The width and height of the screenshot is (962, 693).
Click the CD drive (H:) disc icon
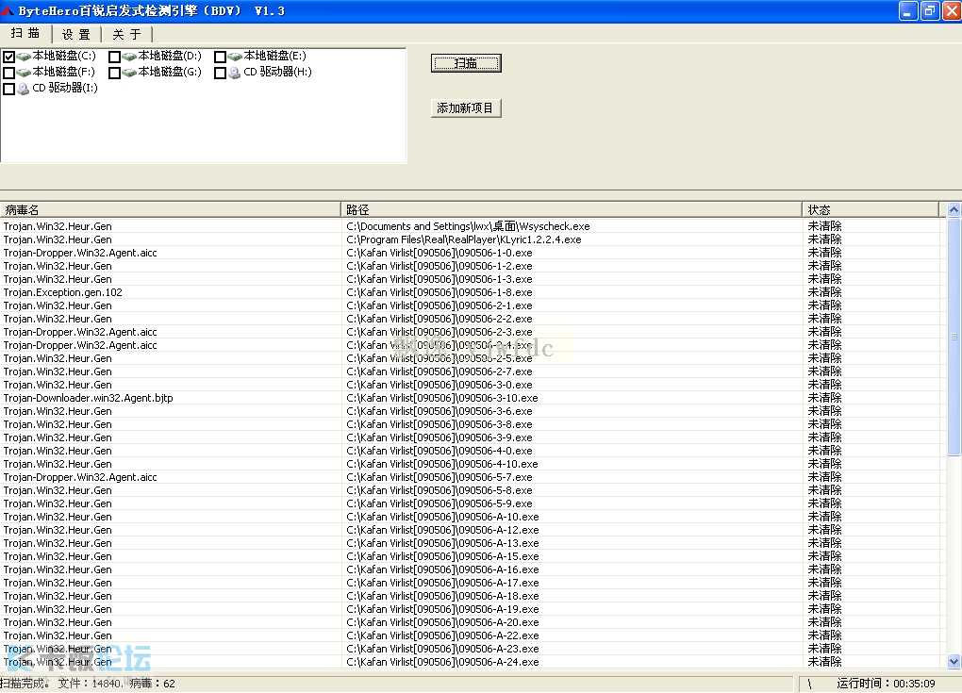tap(234, 73)
